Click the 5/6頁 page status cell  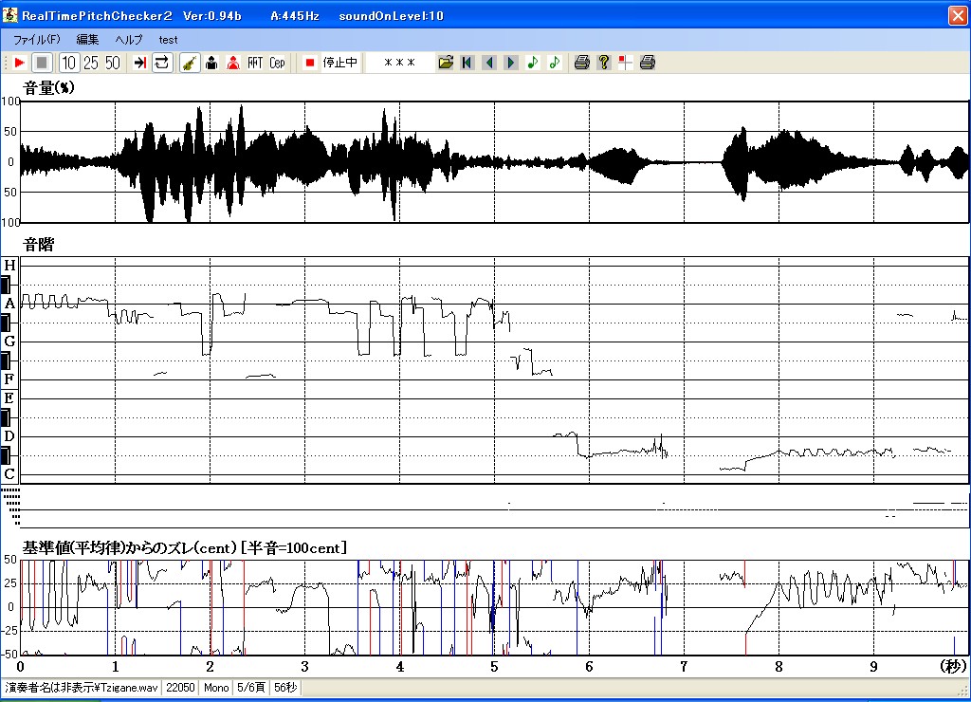[250, 688]
